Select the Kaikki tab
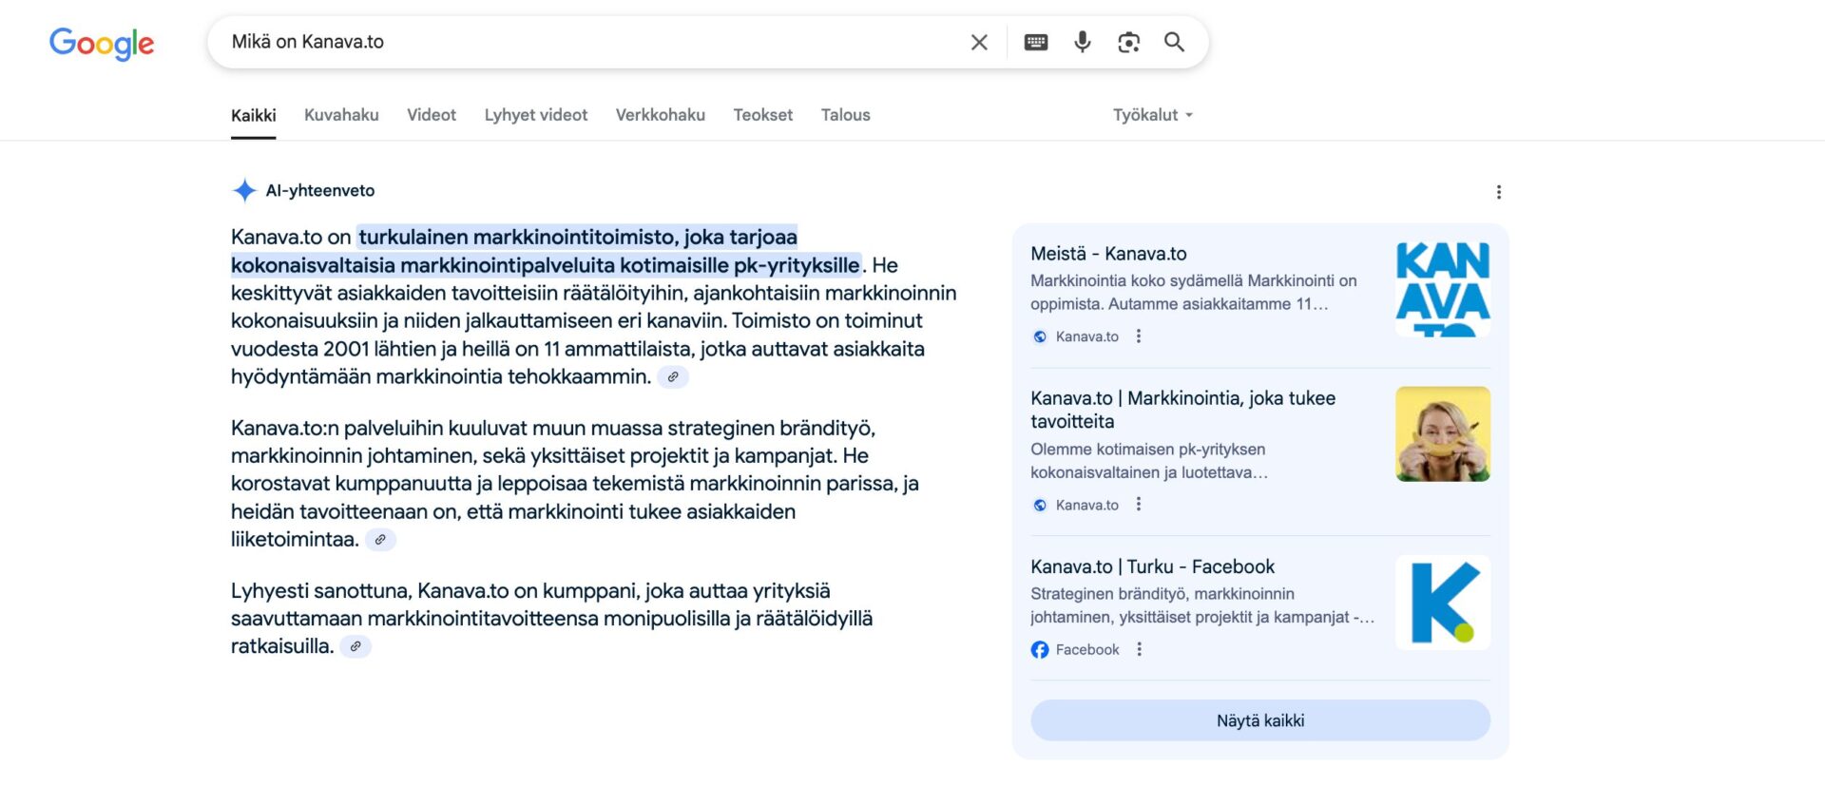 (254, 115)
